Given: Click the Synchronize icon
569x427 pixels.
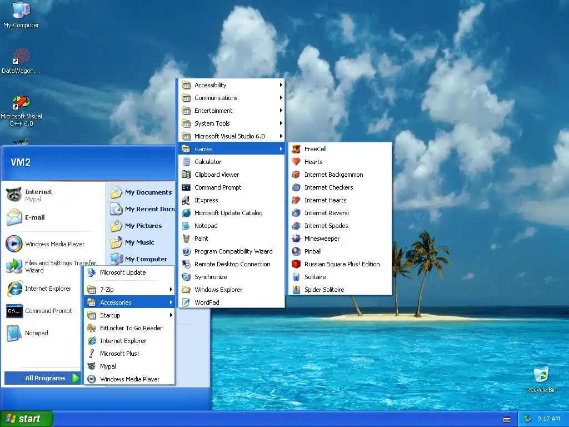Looking at the screenshot, I should (x=186, y=277).
